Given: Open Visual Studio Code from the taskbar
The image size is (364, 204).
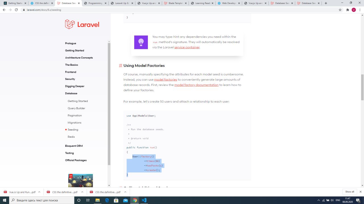Looking at the screenshot, I should point(144,200).
